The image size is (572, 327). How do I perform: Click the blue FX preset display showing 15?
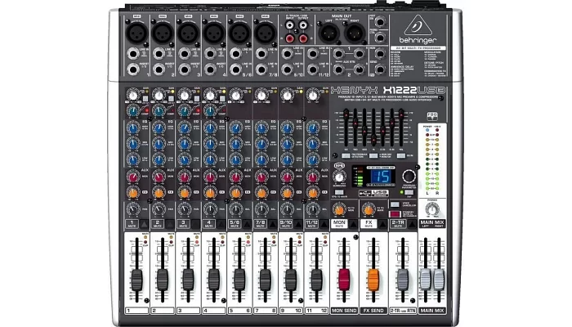pos(382,177)
